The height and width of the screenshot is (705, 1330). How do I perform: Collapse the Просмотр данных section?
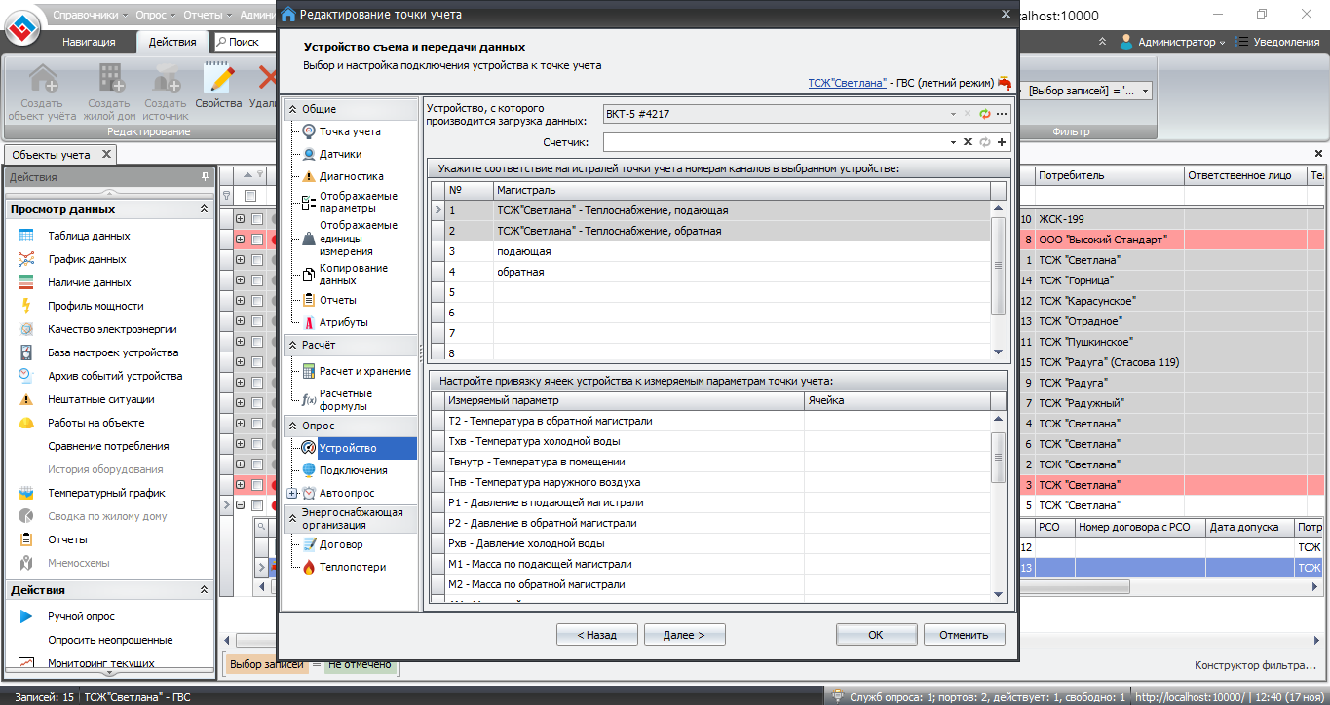204,209
